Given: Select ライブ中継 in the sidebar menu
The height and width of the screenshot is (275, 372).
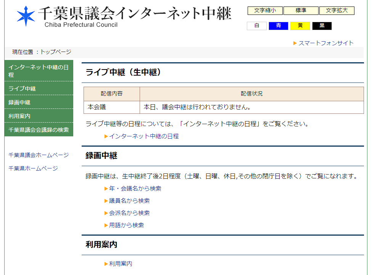Looking at the screenshot, I should coord(22,89).
